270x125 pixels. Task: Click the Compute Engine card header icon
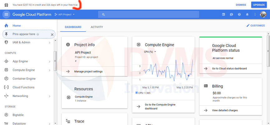[x=138, y=45]
